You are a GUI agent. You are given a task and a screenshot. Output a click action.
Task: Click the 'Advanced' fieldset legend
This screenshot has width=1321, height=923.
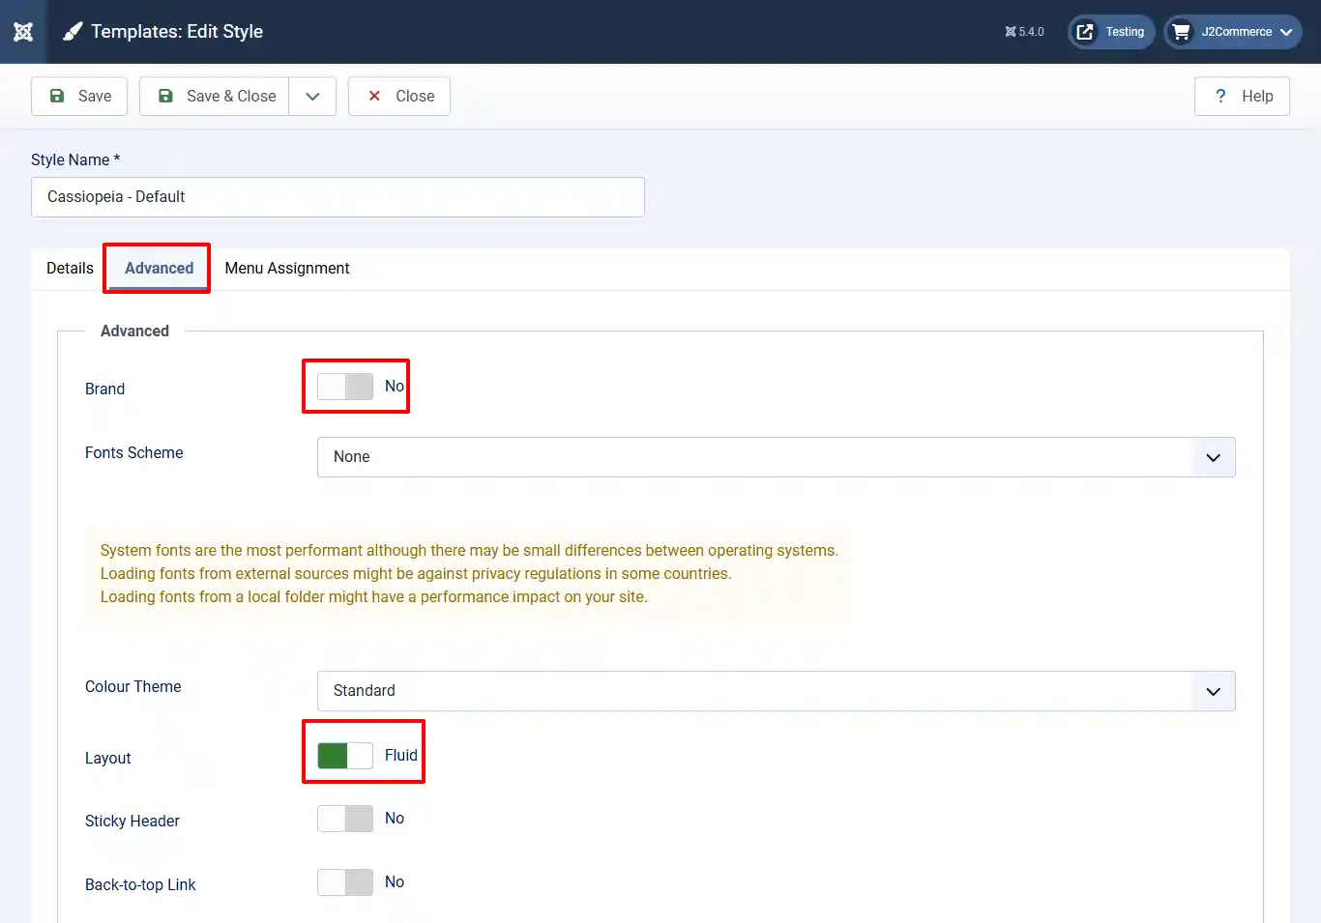click(134, 331)
